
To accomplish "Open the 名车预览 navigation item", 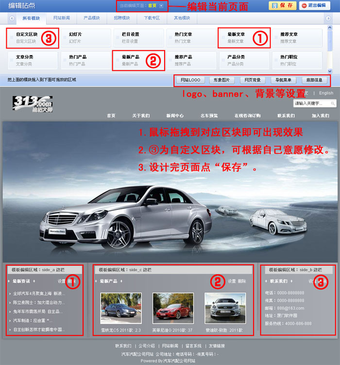I will (209, 116).
